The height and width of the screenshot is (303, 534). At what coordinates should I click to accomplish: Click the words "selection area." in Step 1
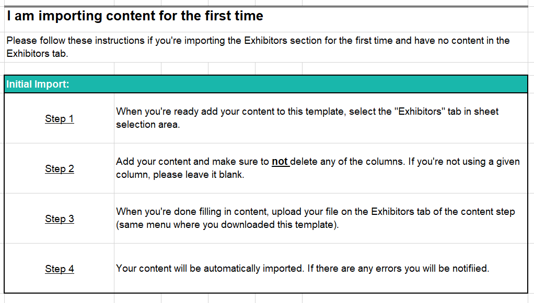tap(148, 125)
